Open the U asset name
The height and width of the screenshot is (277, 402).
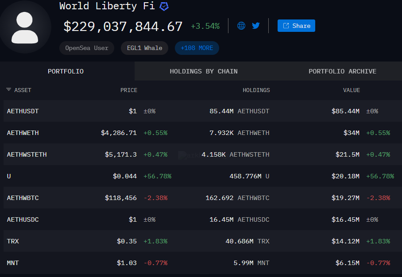9,176
